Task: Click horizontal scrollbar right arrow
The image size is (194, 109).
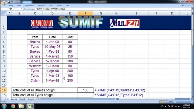Action: point(189,99)
